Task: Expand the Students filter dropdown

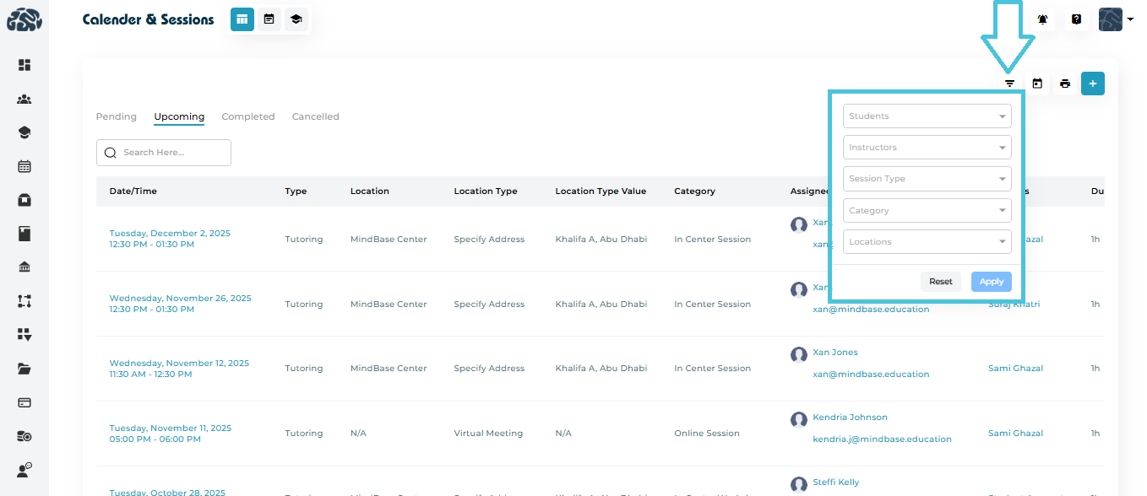Action: click(x=927, y=116)
